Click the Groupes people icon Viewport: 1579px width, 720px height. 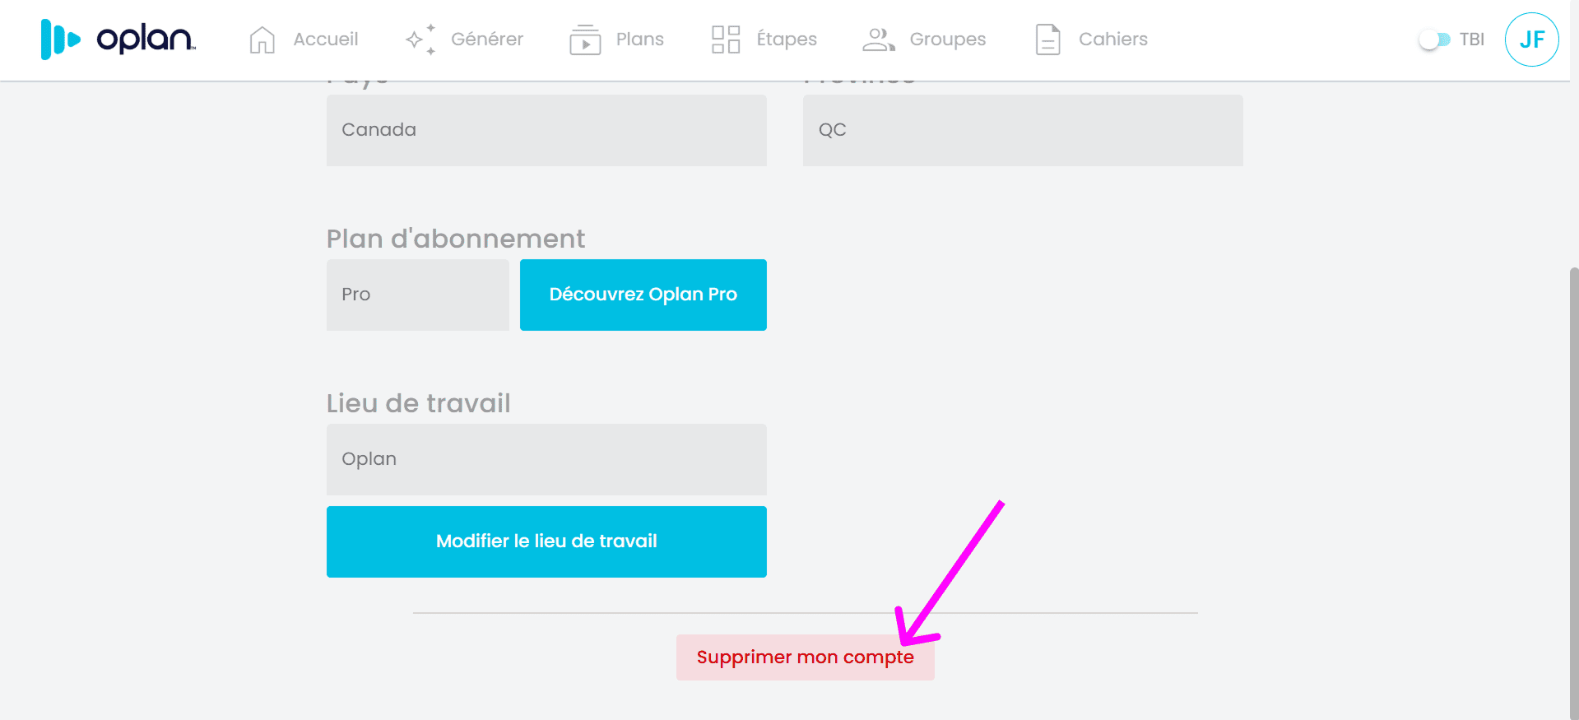coord(879,39)
